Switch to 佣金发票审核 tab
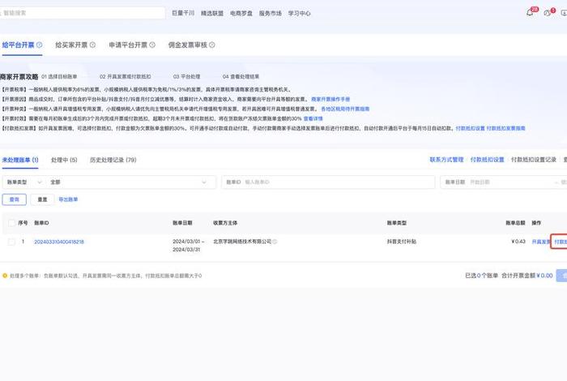The width and height of the screenshot is (567, 381). click(x=188, y=45)
